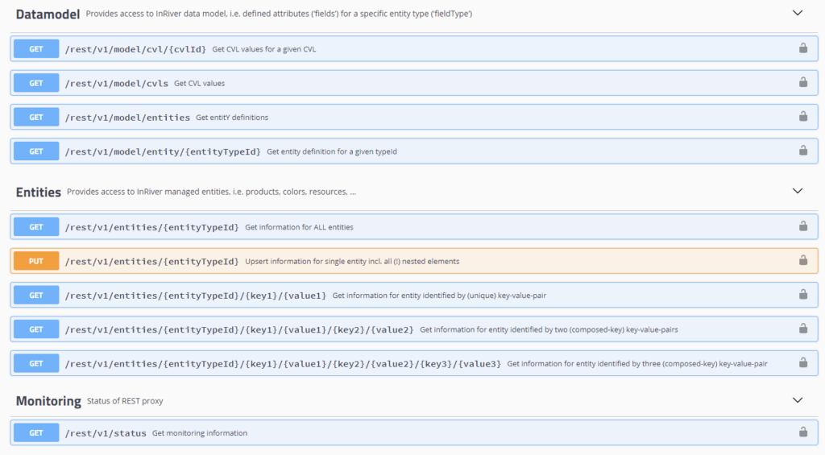Screen dimensions: 825x455
Task: Collapse the Entities section using its chevron
Action: pos(798,191)
